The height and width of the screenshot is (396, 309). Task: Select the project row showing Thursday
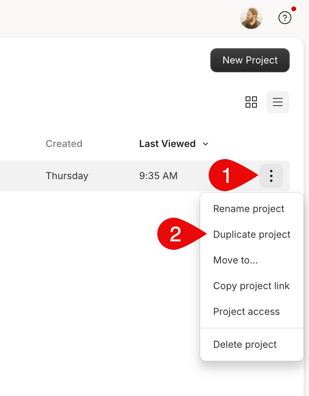145,176
